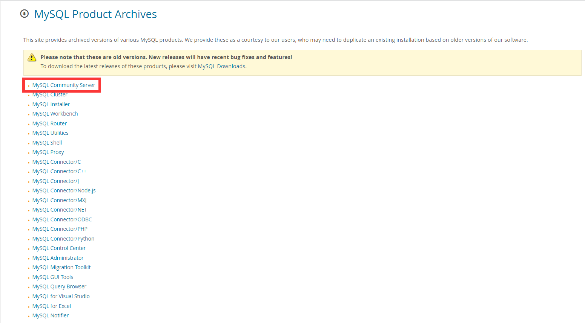The height and width of the screenshot is (323, 585).
Task: Click the 'This site provides archived versions' paragraph
Action: [x=275, y=40]
